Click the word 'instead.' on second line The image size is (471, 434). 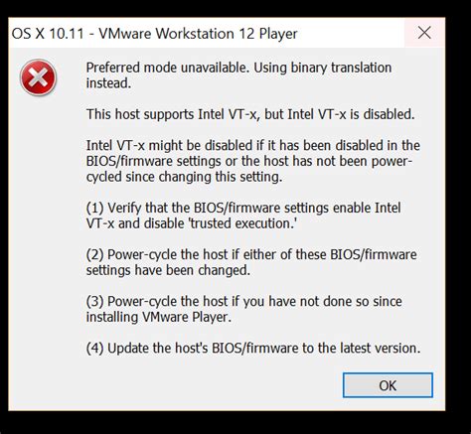(x=108, y=83)
